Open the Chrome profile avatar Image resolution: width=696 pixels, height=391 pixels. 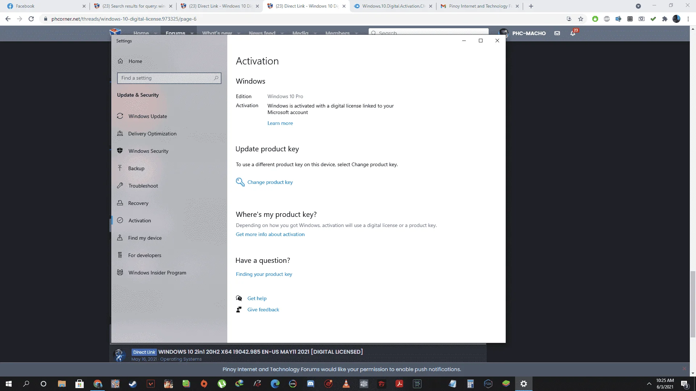tap(676, 19)
